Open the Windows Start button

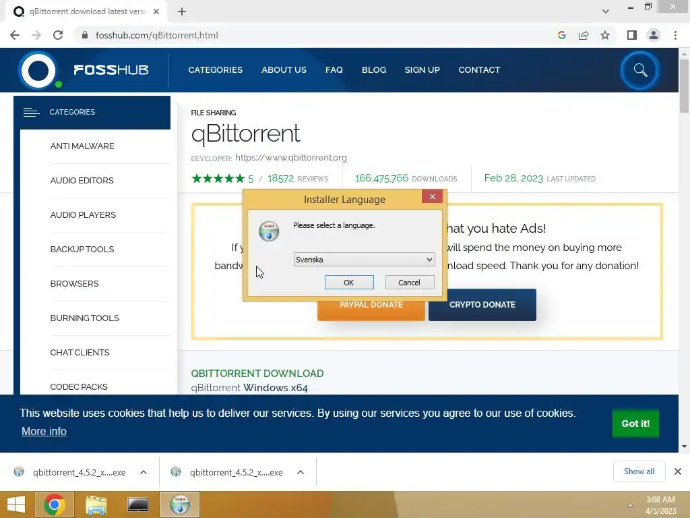point(16,505)
